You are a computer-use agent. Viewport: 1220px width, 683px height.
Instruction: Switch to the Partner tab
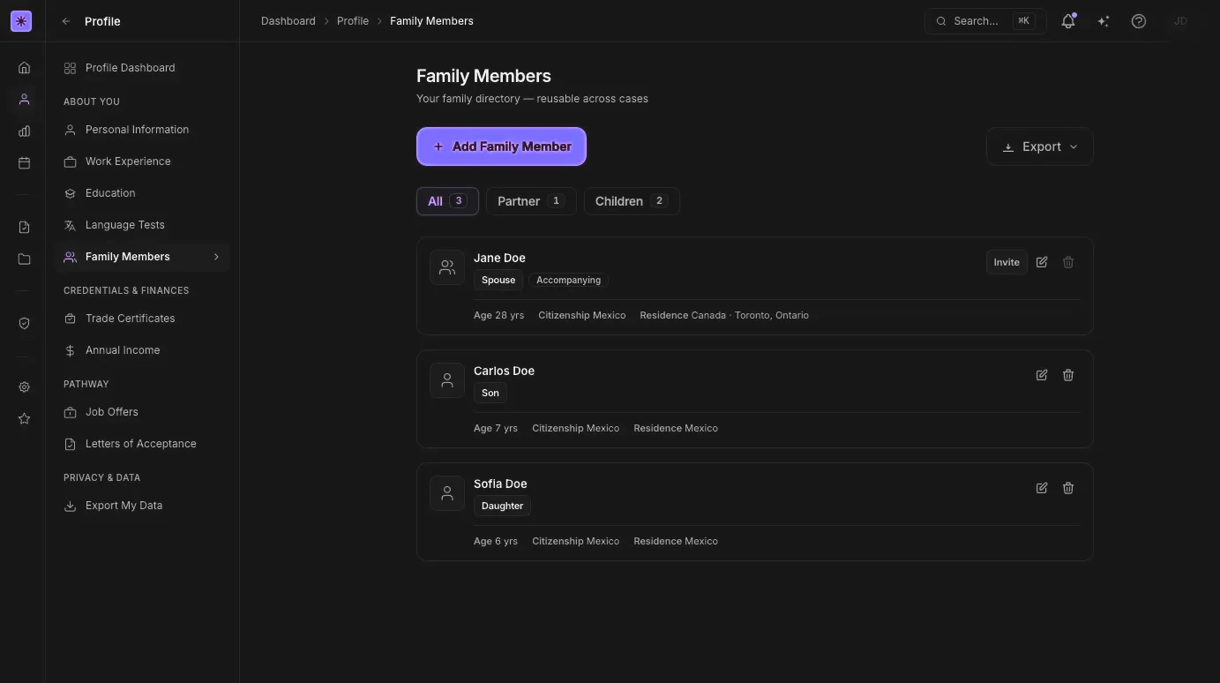tap(531, 201)
